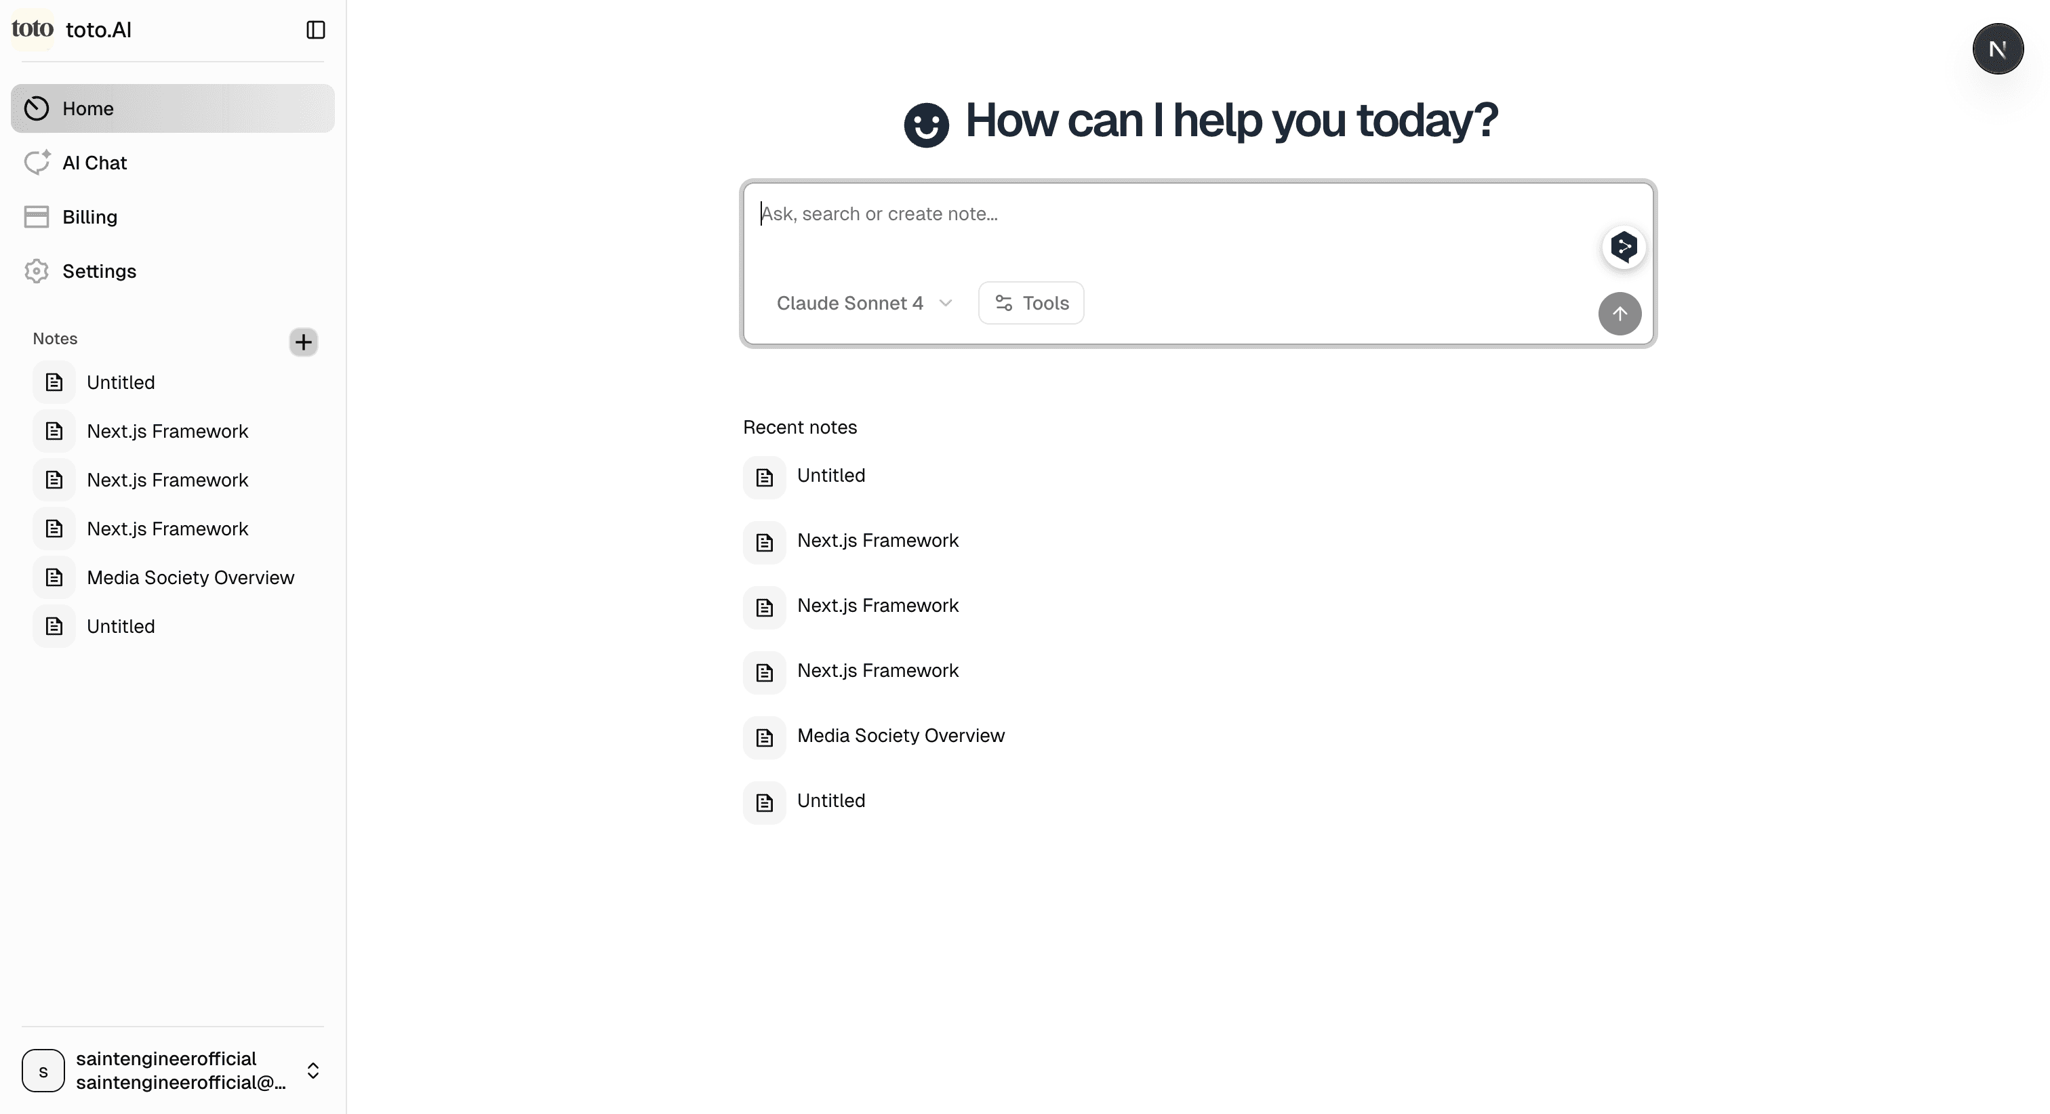
Task: Click the dark hexagon icon near the input
Action: point(1624,247)
